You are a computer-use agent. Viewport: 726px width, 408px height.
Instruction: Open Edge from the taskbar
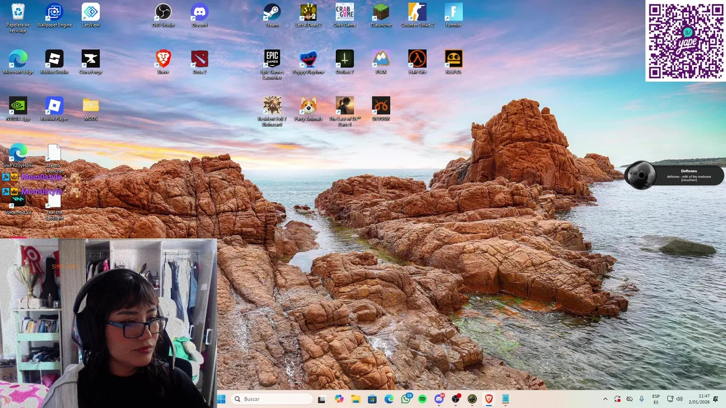click(389, 399)
